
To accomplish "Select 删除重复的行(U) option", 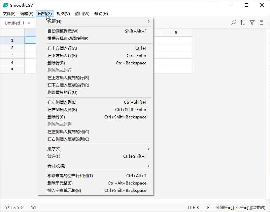I will pyautogui.click(x=62, y=93).
